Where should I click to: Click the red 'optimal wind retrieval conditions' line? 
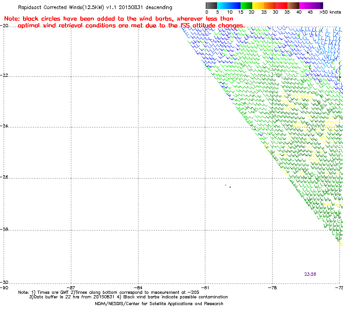click(x=131, y=25)
